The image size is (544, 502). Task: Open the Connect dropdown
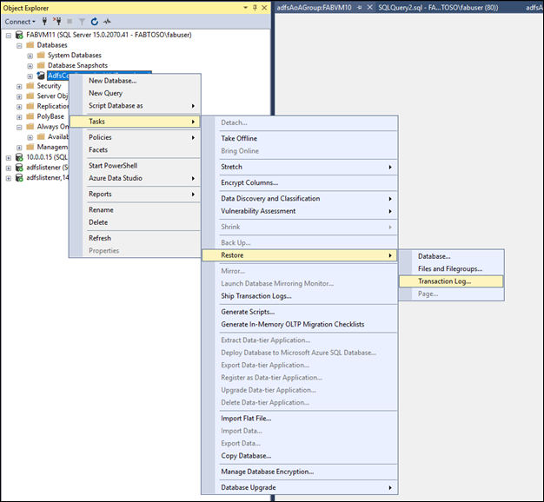[20, 22]
